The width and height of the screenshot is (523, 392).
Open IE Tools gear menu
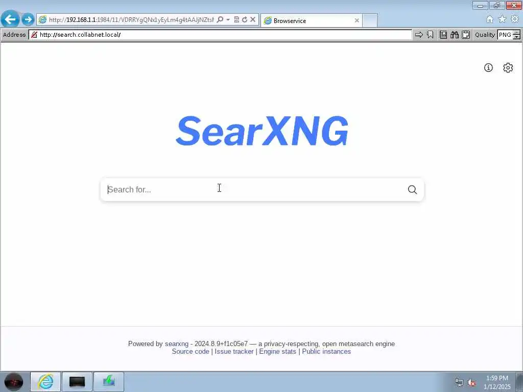[x=515, y=19]
